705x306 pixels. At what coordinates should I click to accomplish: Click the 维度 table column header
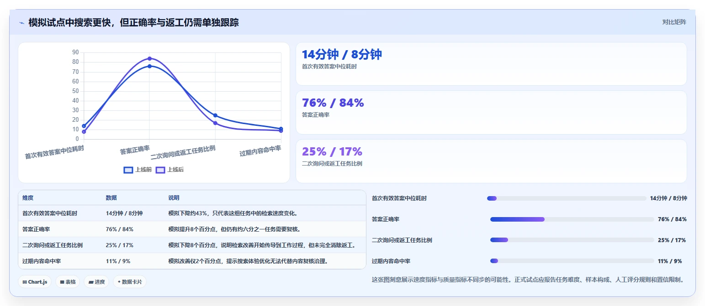point(28,198)
